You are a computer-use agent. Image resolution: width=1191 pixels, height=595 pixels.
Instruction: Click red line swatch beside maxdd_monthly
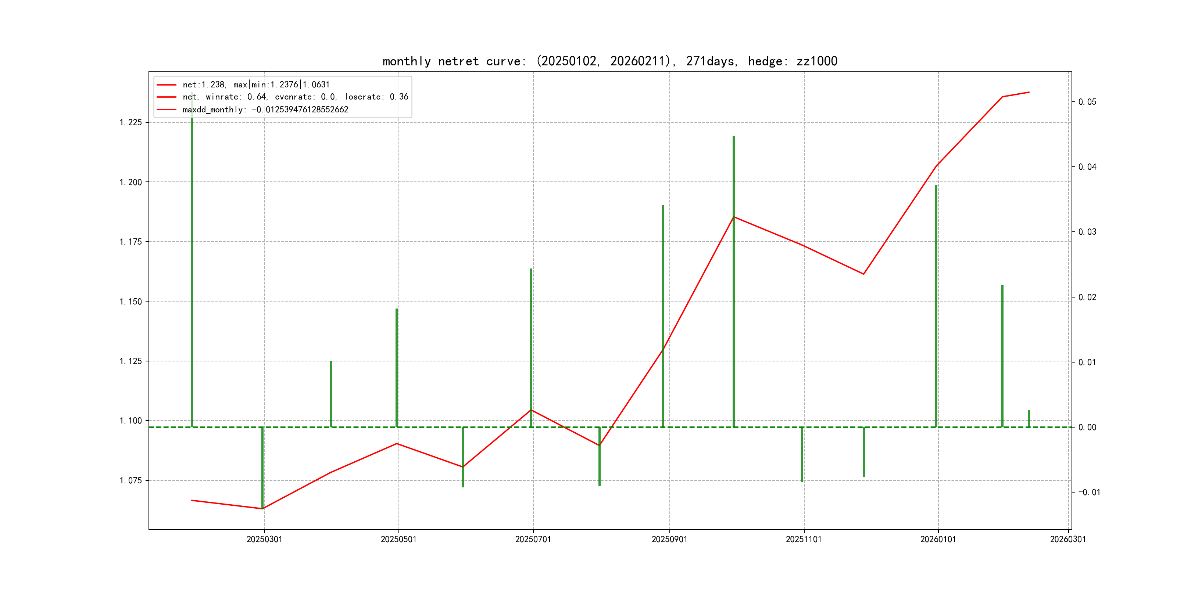coord(167,109)
